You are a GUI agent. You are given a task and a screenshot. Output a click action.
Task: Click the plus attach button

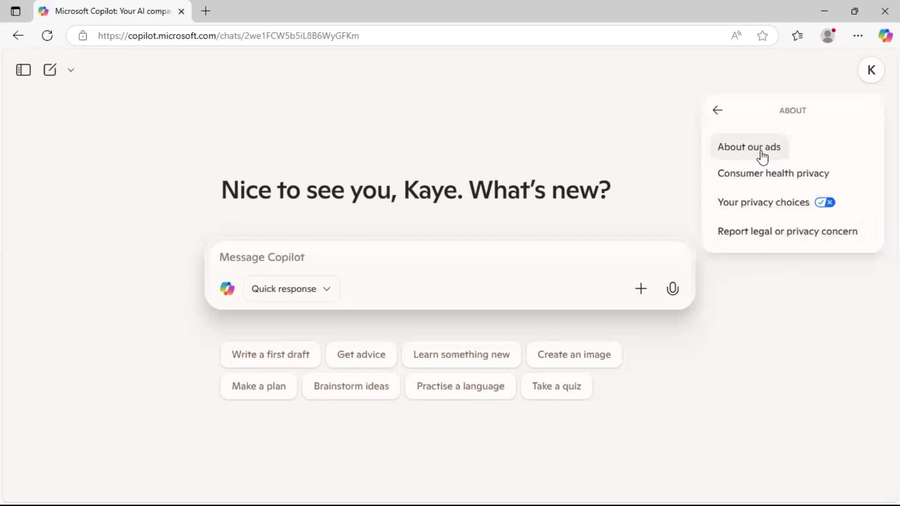click(x=640, y=289)
